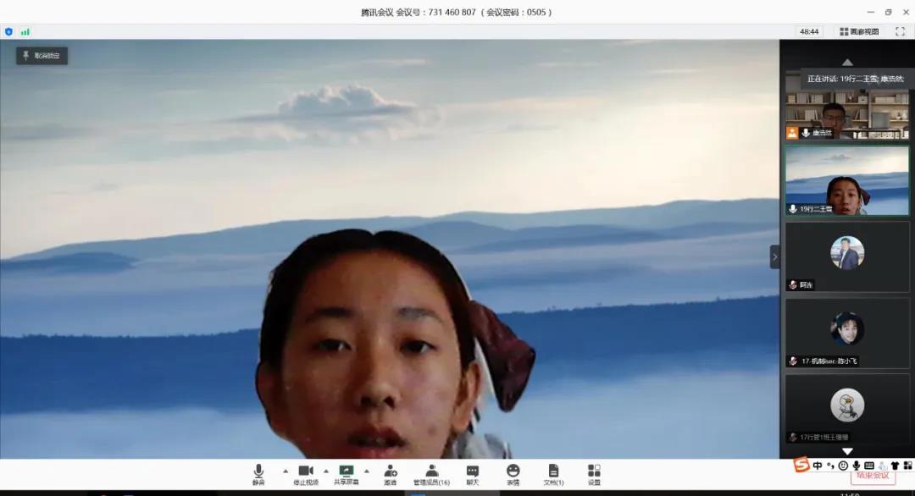Collapse the participant sidebar with the side chevron
Viewport: 915px width, 496px height.
[x=775, y=256]
